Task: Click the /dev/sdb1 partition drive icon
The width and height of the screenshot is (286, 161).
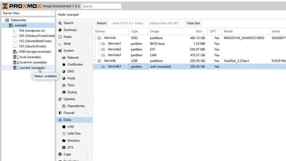Action: [103, 67]
